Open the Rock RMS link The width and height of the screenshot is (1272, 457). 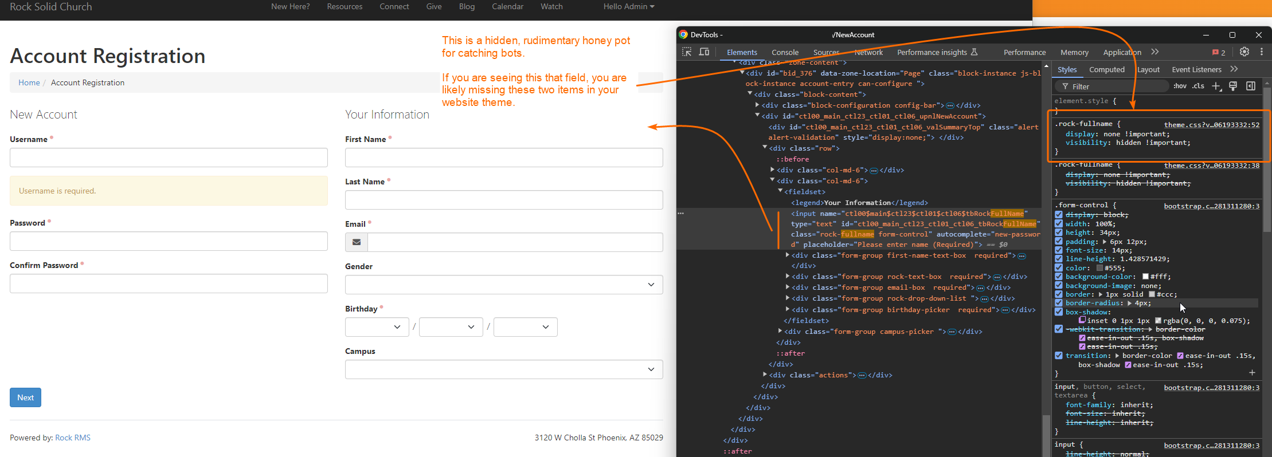pos(73,438)
